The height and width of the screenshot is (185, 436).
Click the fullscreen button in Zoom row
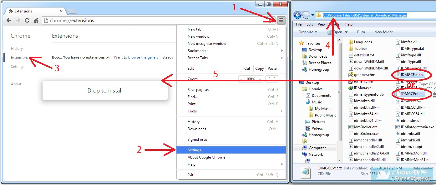(x=272, y=79)
